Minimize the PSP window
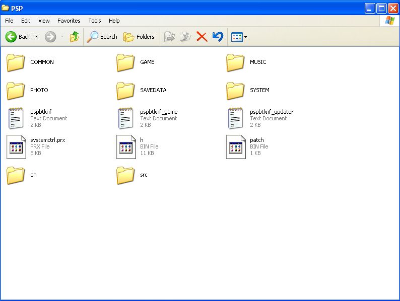The image size is (400, 301). 370,9
